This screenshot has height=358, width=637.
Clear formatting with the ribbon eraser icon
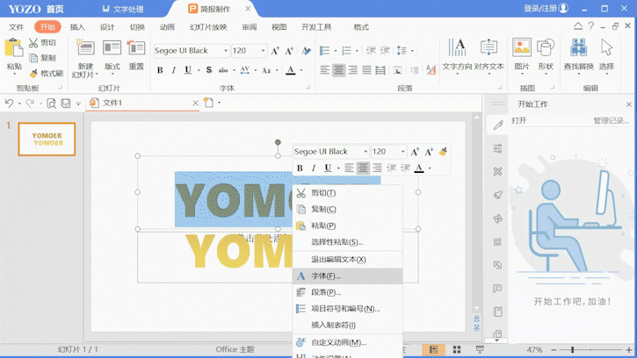pyautogui.click(x=307, y=51)
